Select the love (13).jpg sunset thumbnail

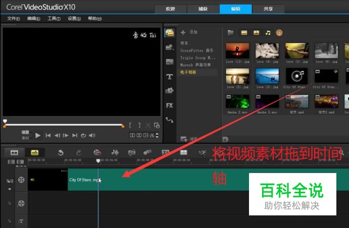pos(237,51)
